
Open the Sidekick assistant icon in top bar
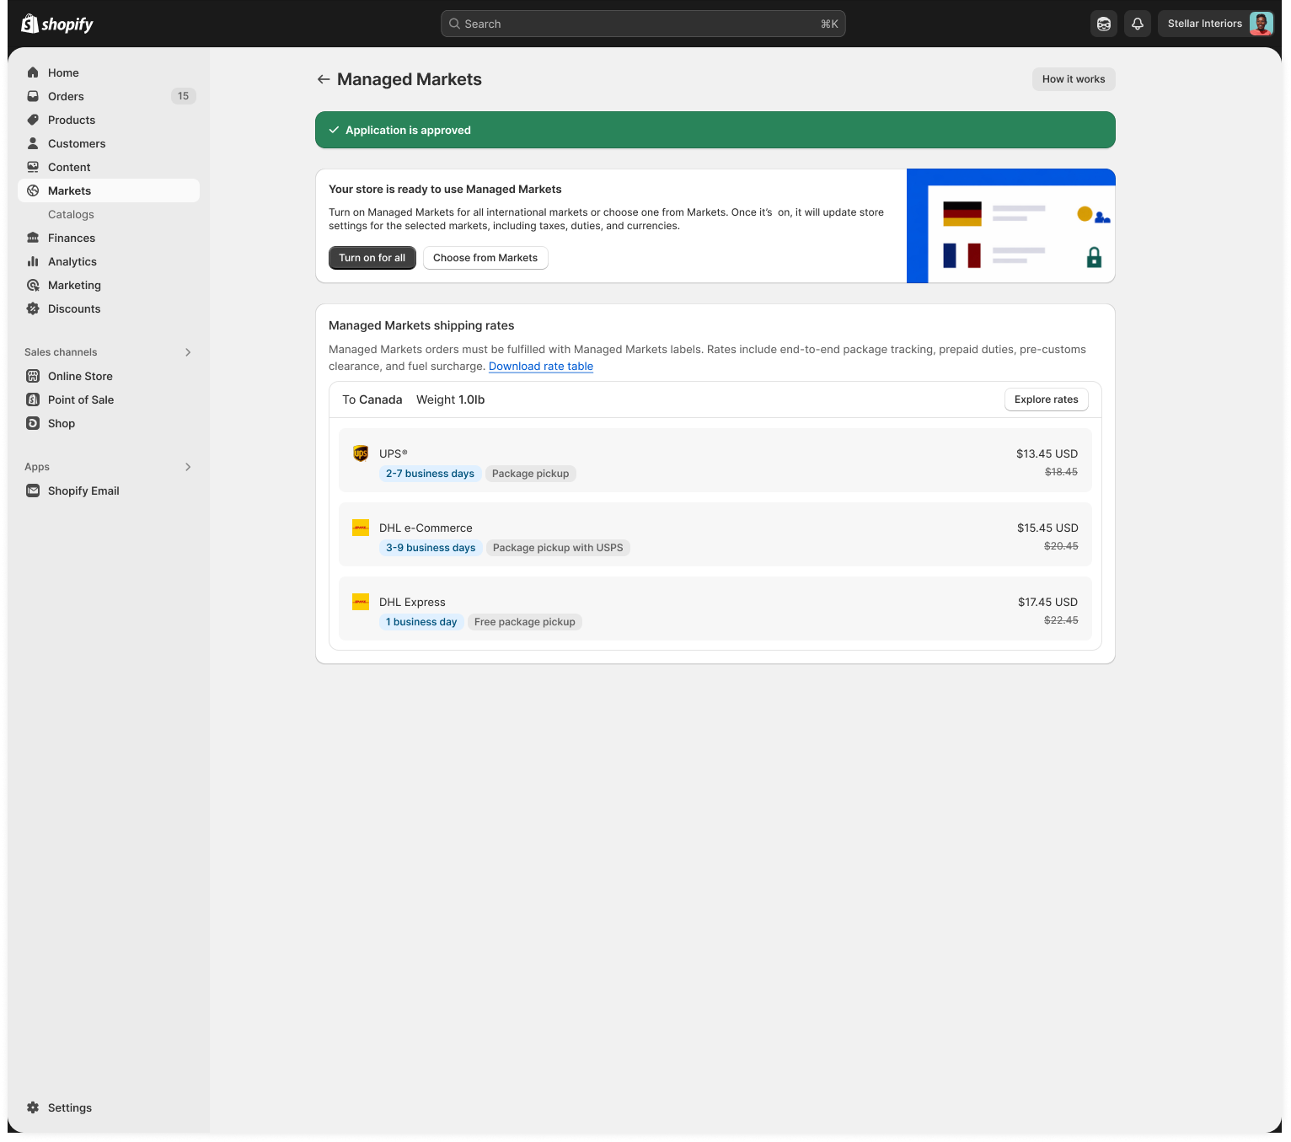point(1103,24)
